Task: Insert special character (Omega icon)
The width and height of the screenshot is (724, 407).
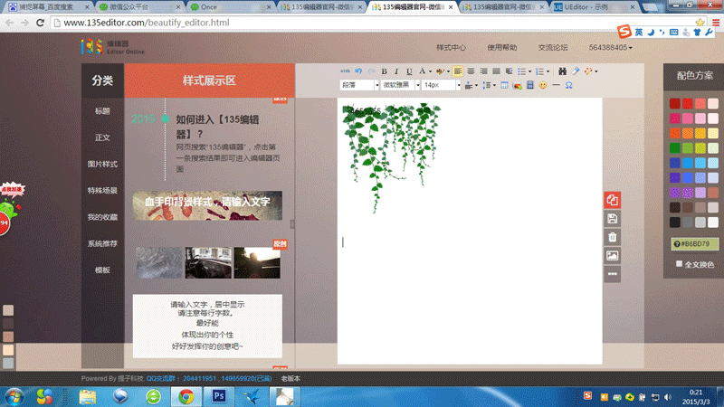Action: click(569, 85)
